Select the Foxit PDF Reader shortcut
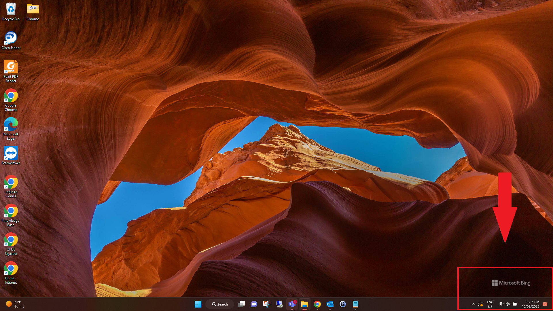 [x=11, y=71]
